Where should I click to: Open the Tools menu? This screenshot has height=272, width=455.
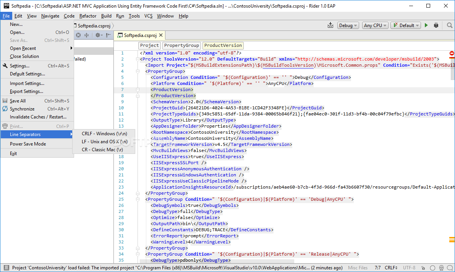coord(134,16)
